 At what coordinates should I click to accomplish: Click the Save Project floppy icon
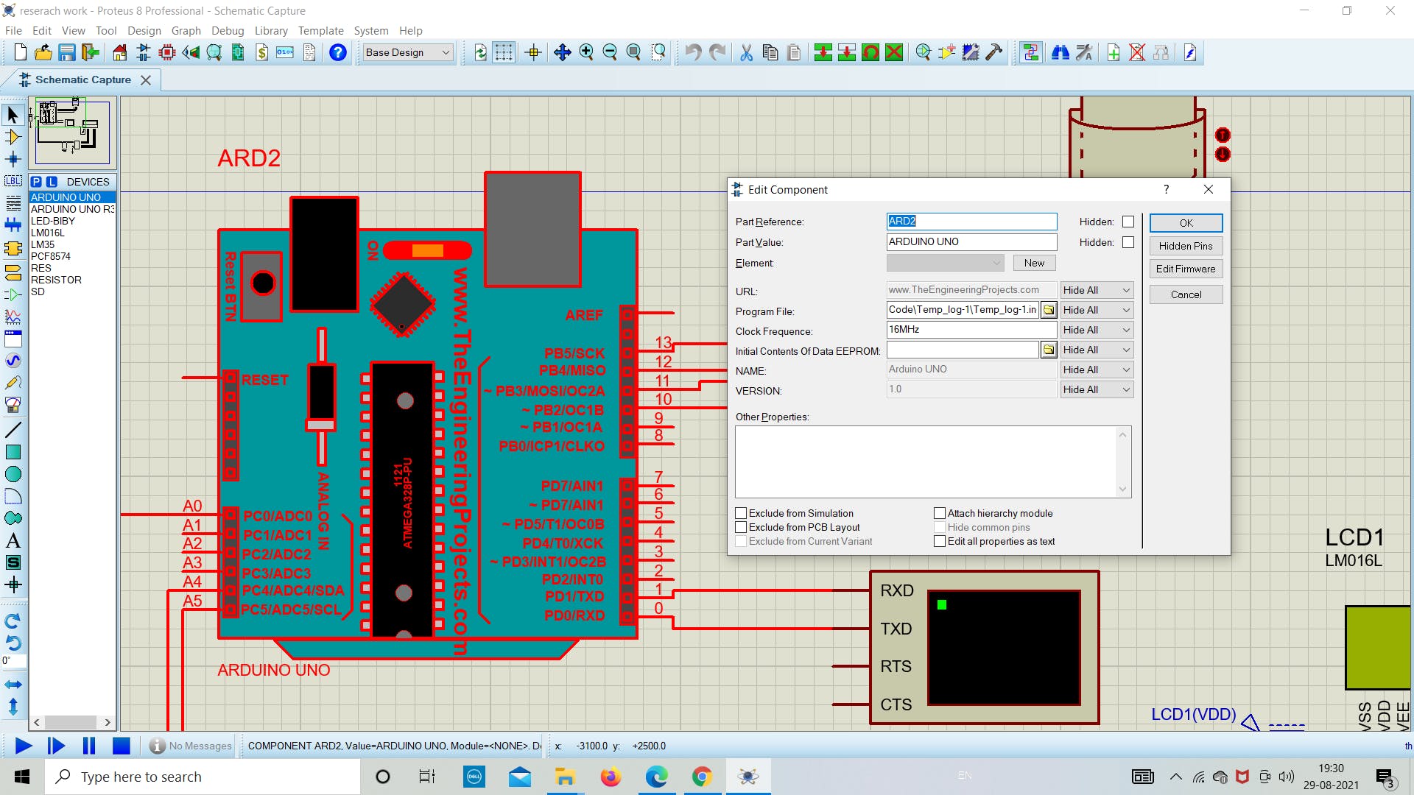point(67,52)
